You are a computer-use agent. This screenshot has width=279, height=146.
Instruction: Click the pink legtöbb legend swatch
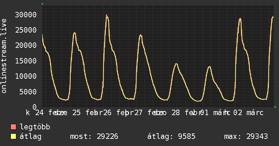[13, 127]
